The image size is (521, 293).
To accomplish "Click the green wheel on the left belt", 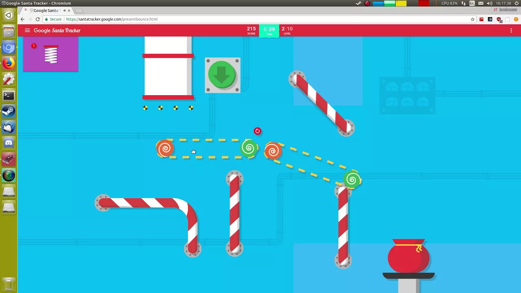I will 249,148.
